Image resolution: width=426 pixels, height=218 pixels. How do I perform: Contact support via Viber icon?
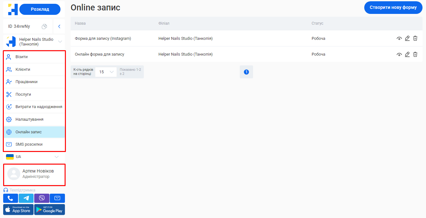41,198
